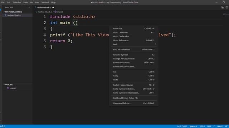Open the Selection menu
This screenshot has height=128, width=229.
click(17, 2)
